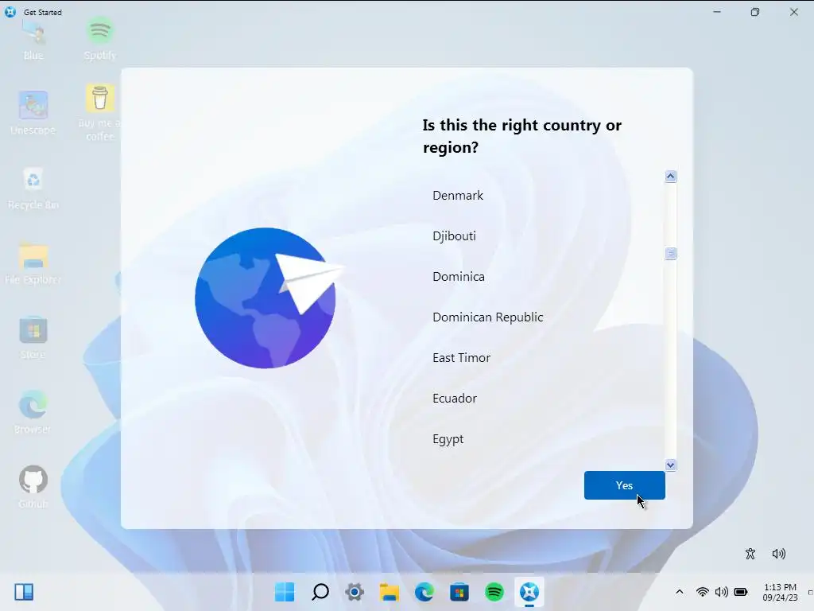Open the Unescape desktop icon

tap(33, 113)
